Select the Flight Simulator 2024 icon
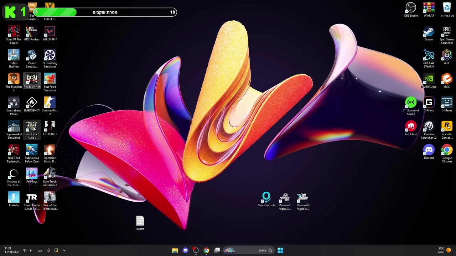The image size is (456, 256). 285,201
